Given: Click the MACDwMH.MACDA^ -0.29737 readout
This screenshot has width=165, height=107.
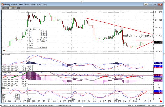Looking at the screenshot, I should 16,68.
